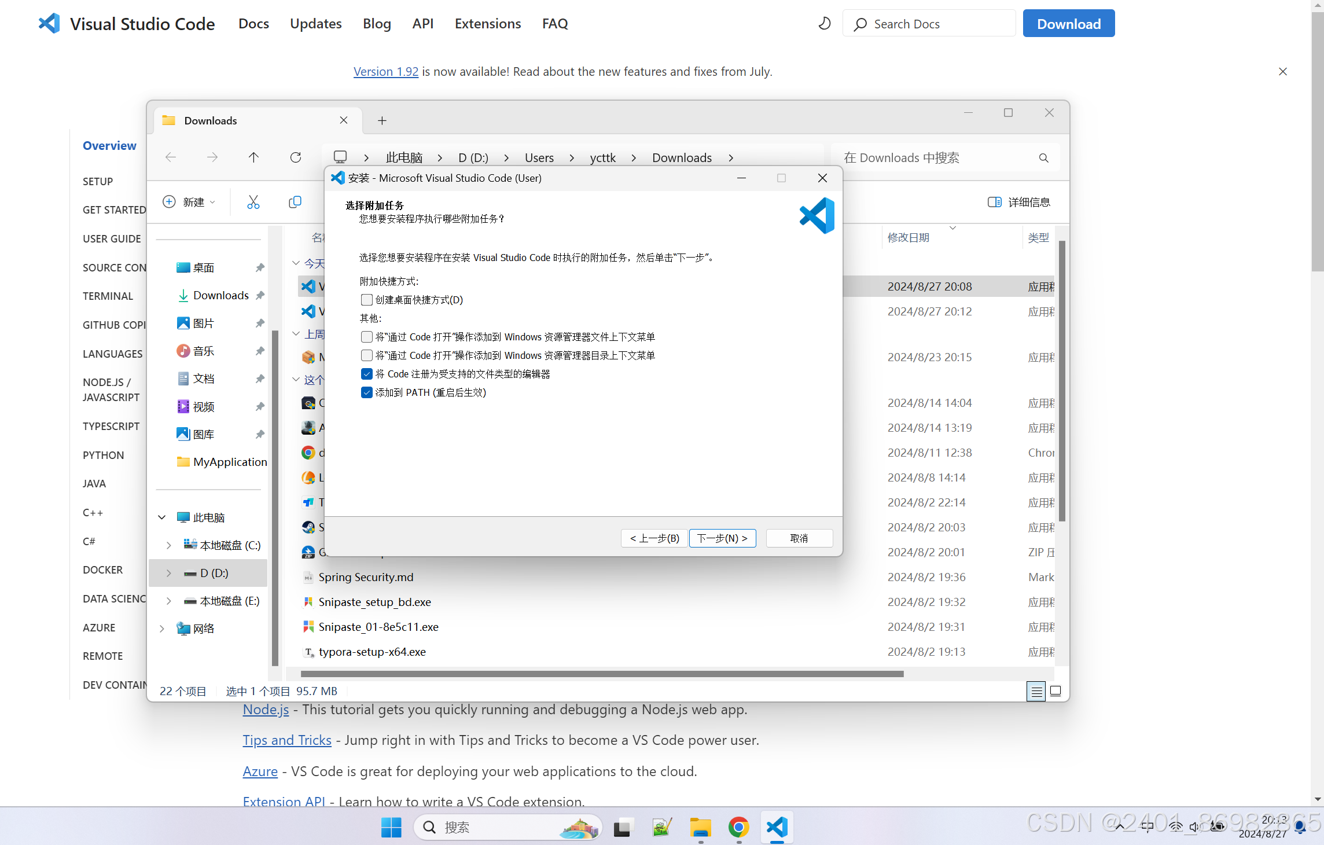Open the Windows Start button
Screen dimensions: 1324x845
[x=391, y=828]
